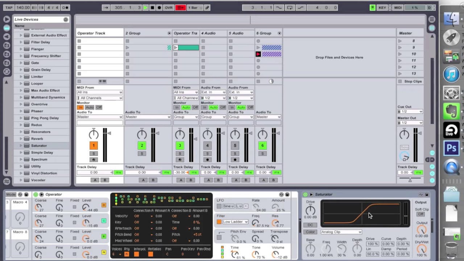Toggle the Draw Mode pencil icon
The width and height of the screenshot is (464, 261).
[x=207, y=8]
